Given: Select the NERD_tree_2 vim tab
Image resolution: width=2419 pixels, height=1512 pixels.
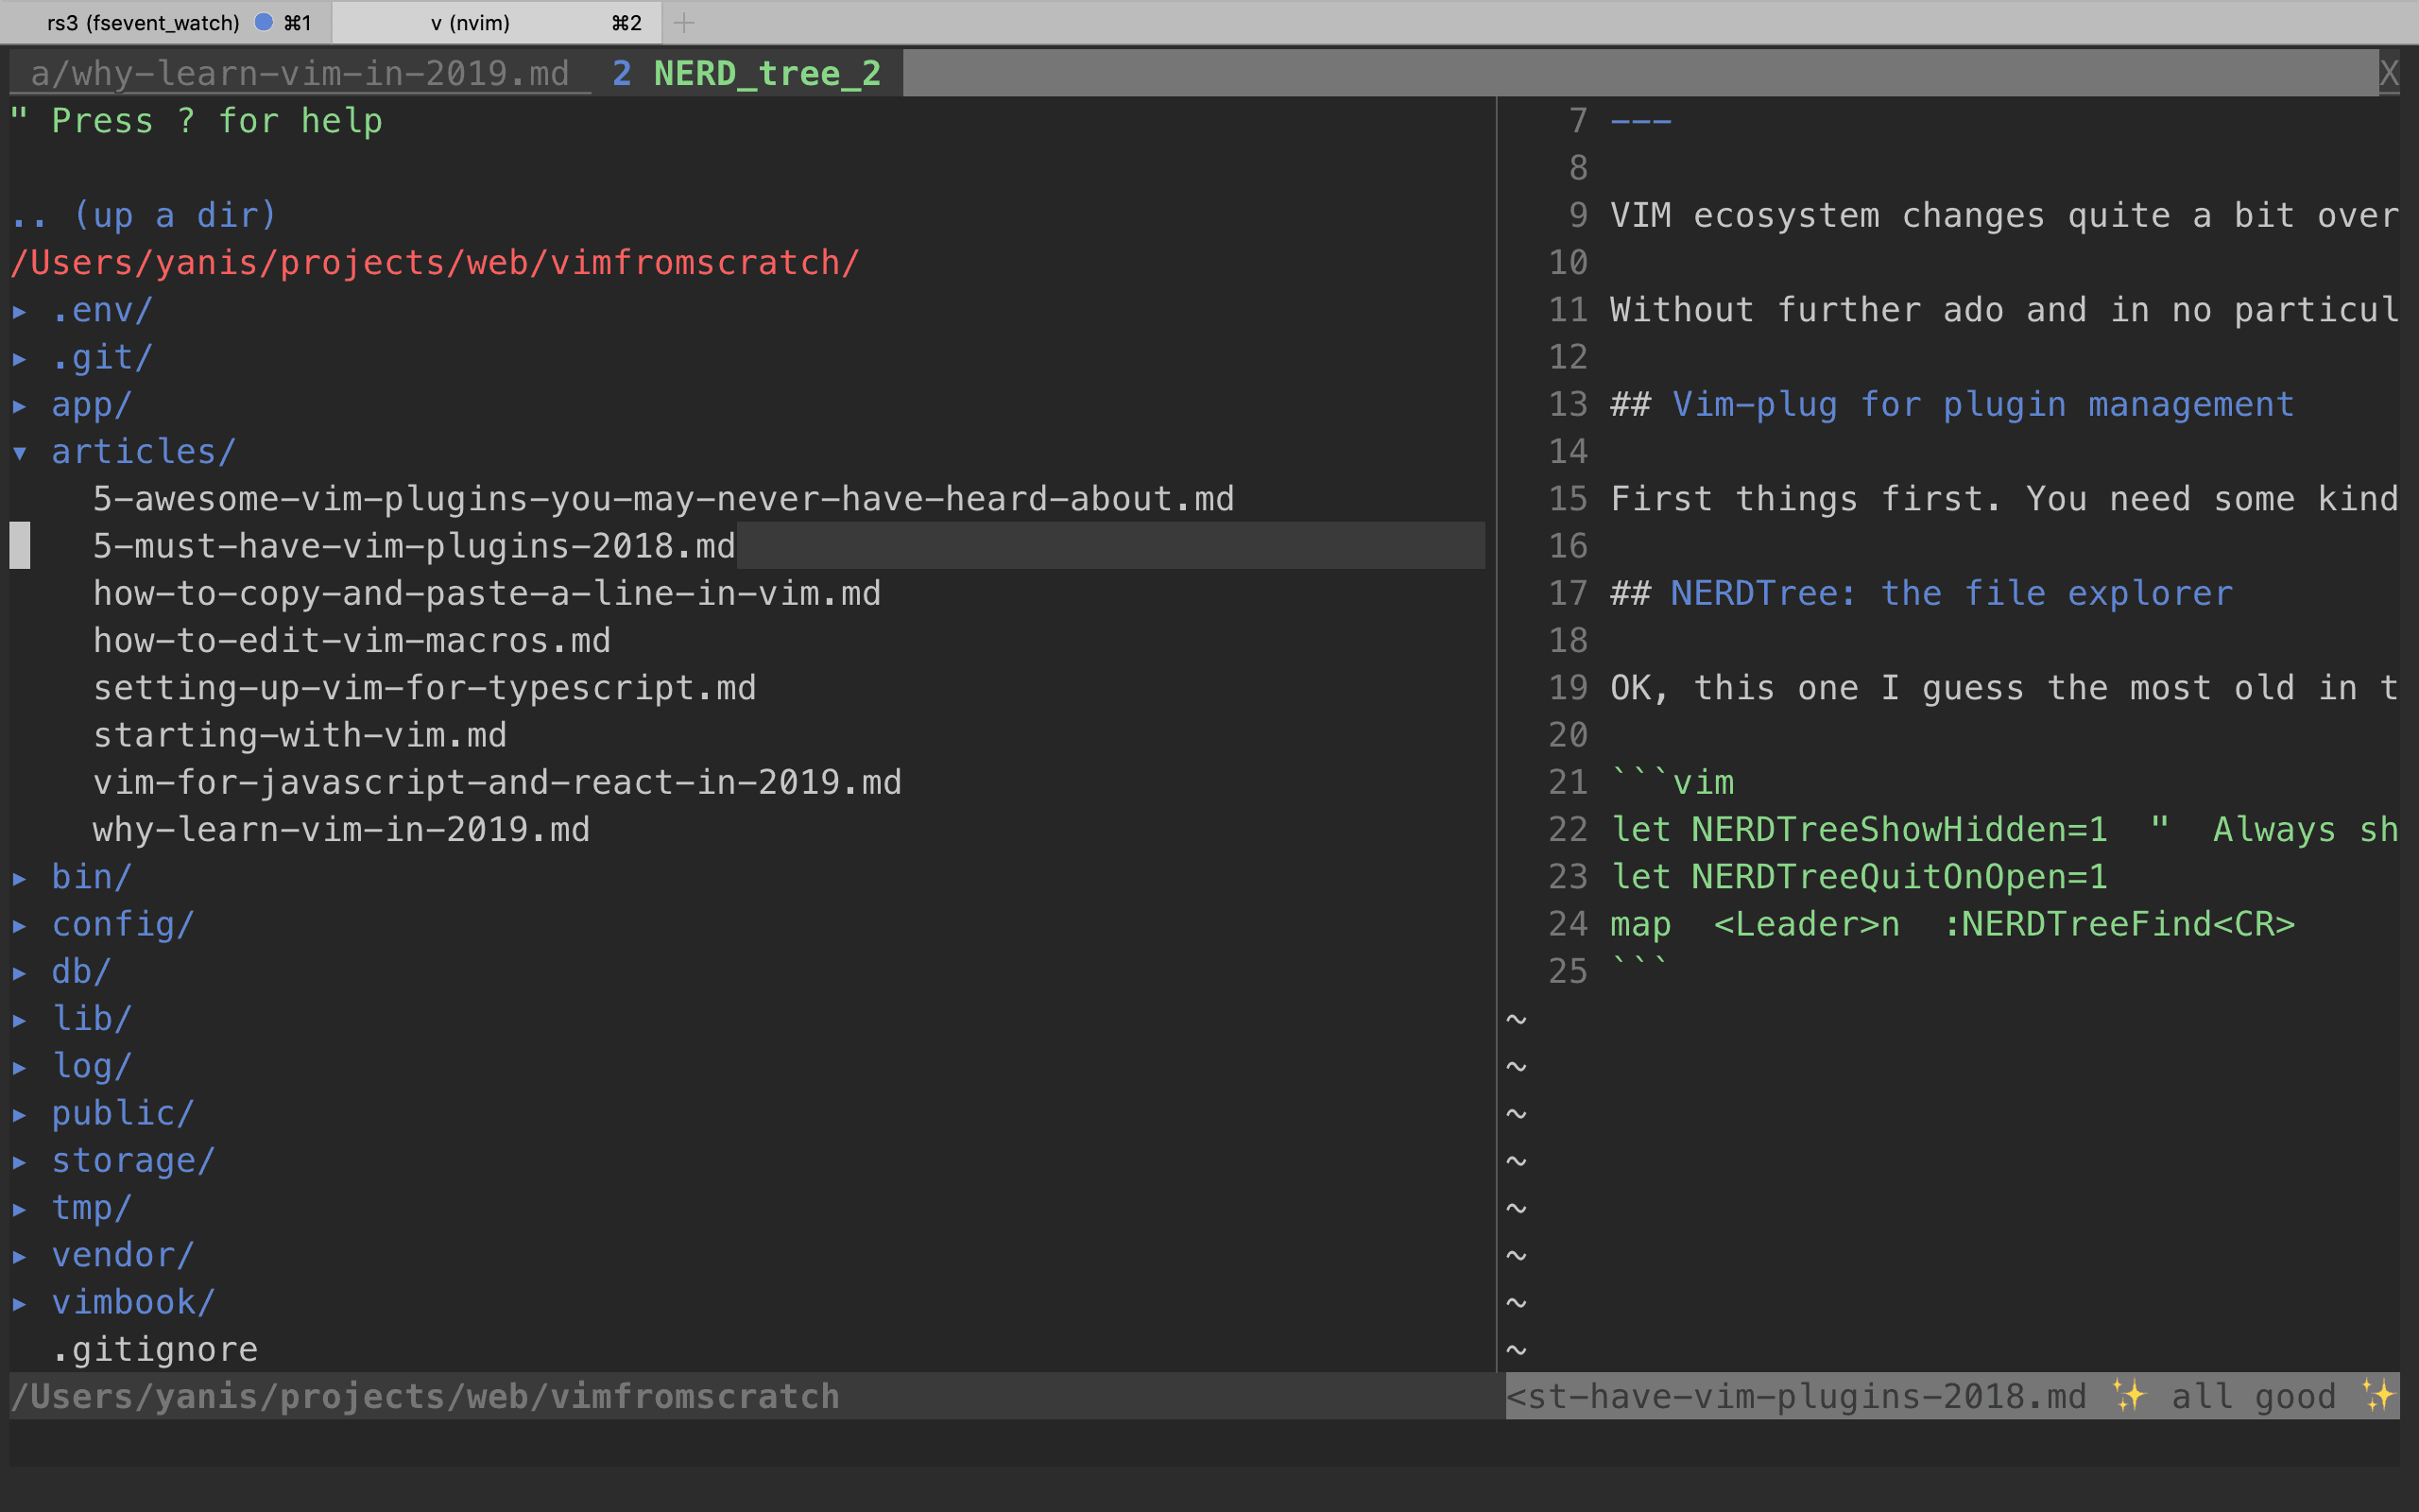Looking at the screenshot, I should 765,73.
